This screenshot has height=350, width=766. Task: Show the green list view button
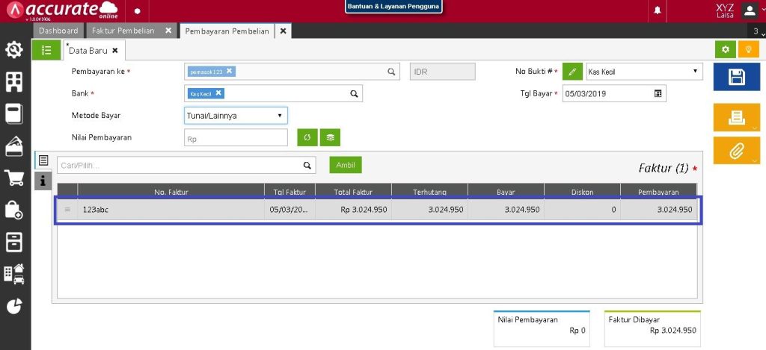(46, 50)
